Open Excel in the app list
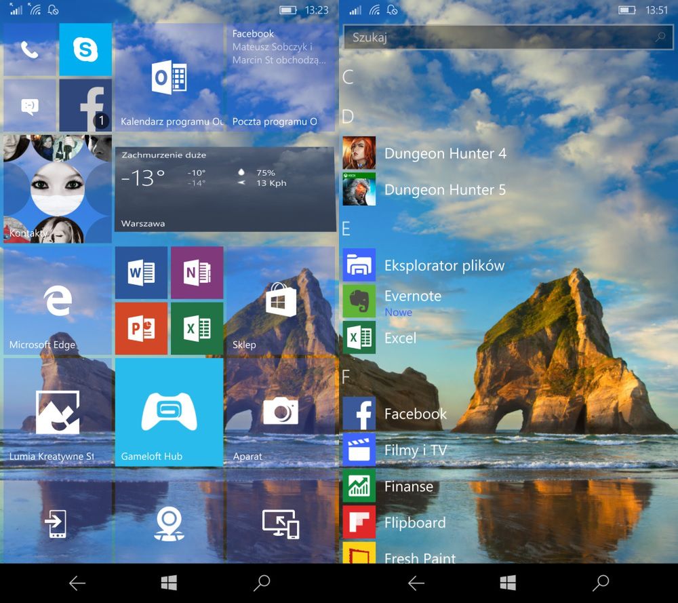 click(x=379, y=338)
